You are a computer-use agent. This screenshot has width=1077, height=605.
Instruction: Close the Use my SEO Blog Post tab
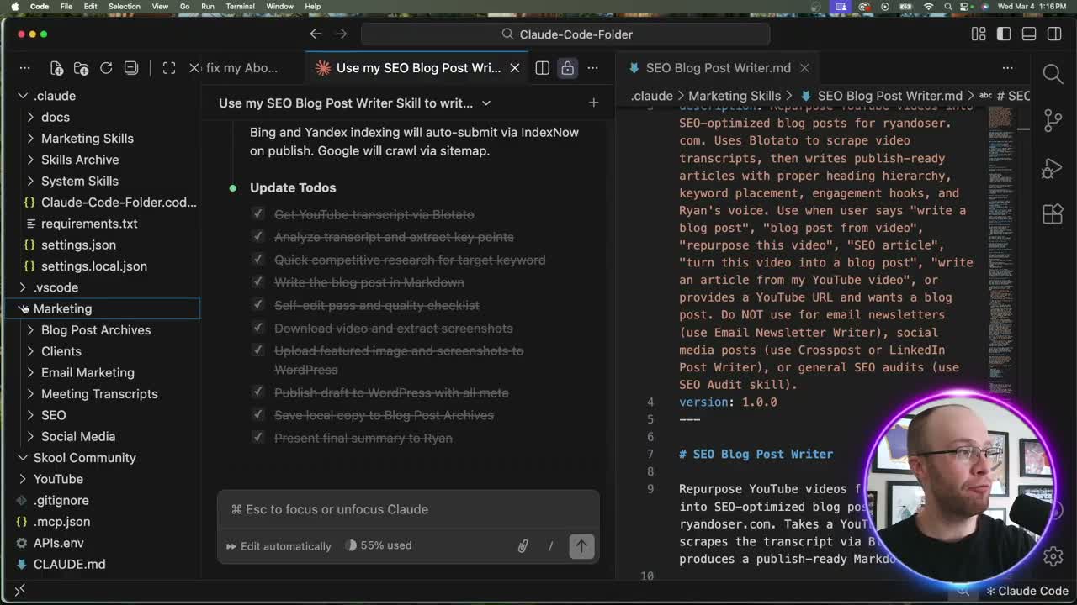[515, 68]
